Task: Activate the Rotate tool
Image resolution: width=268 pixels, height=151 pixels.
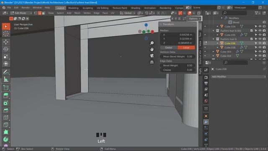Action: (x=6, y=49)
